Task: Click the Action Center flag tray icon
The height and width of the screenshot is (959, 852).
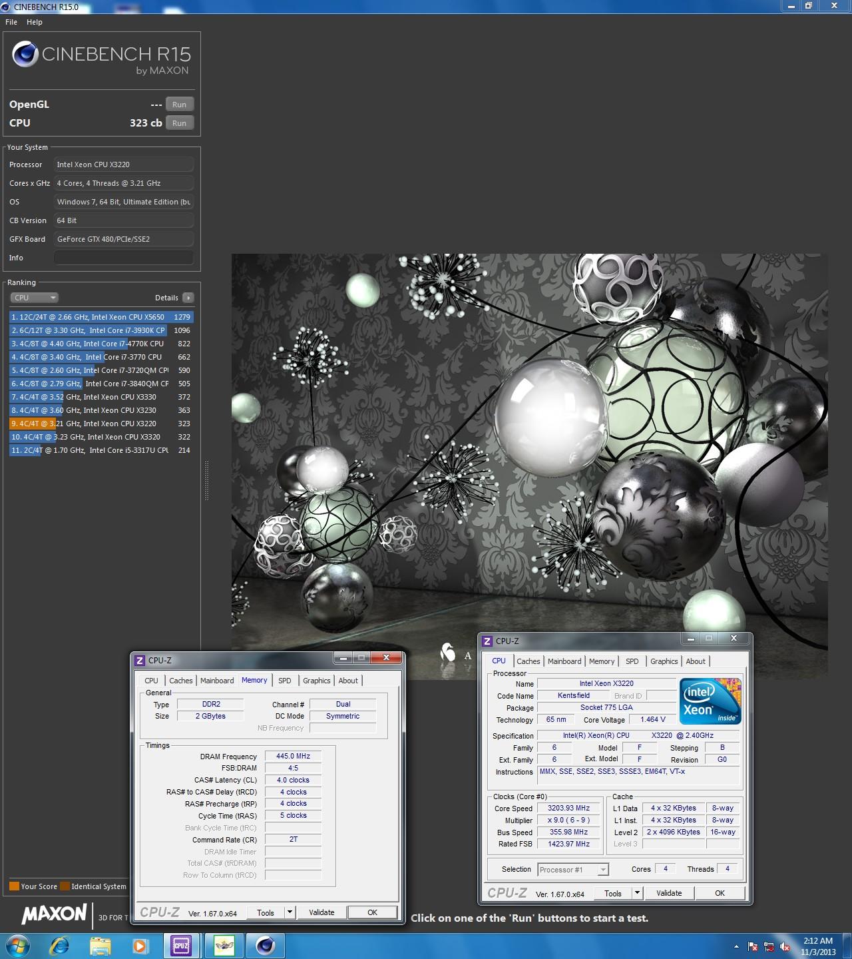Action: click(753, 946)
